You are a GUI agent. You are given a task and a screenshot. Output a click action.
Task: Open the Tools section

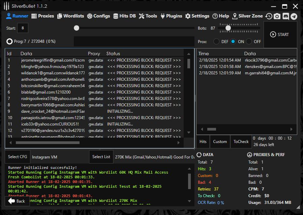click(x=148, y=16)
